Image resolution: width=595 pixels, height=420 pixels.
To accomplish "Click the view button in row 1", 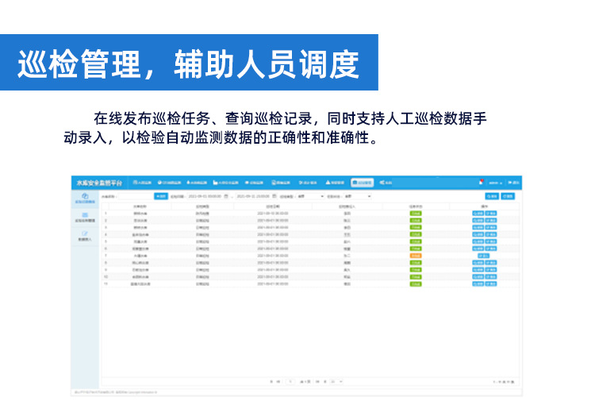I will [478, 214].
